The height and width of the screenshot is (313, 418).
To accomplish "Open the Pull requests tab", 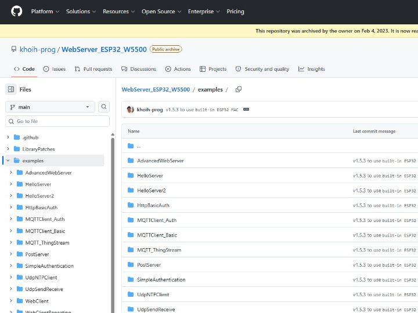I will (x=93, y=69).
